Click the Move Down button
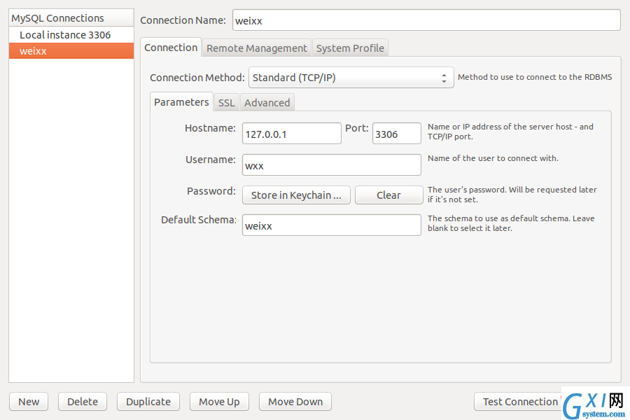Screen dimensions: 630x420 point(295,402)
